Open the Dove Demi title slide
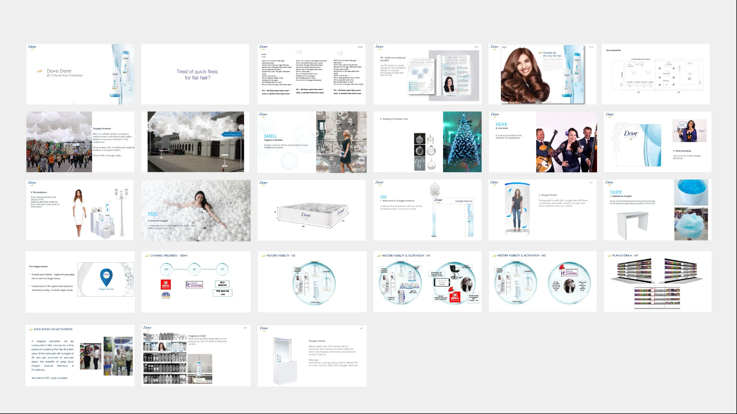This screenshot has width=737, height=414. point(80,74)
